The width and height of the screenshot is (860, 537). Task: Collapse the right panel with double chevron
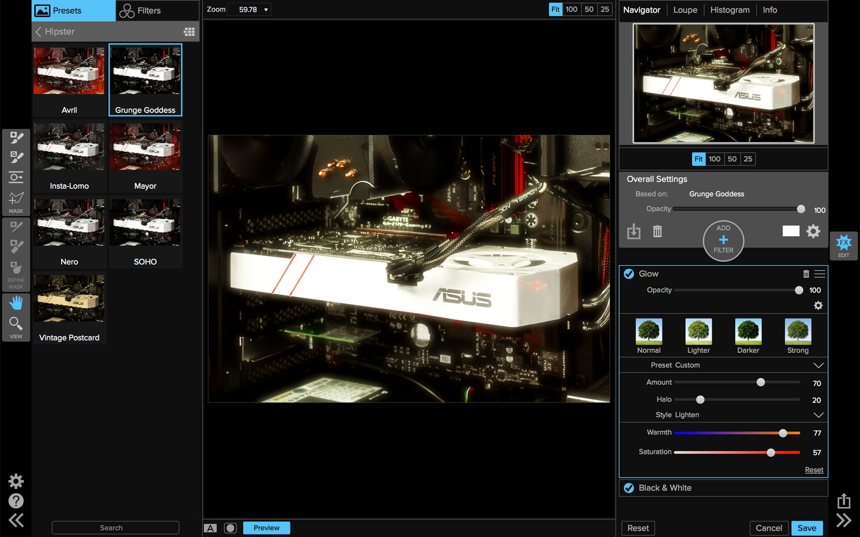click(844, 521)
